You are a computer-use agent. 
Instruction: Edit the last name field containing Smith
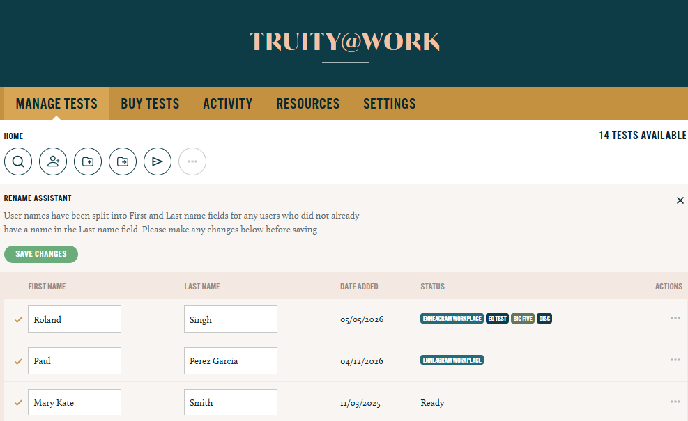point(230,402)
